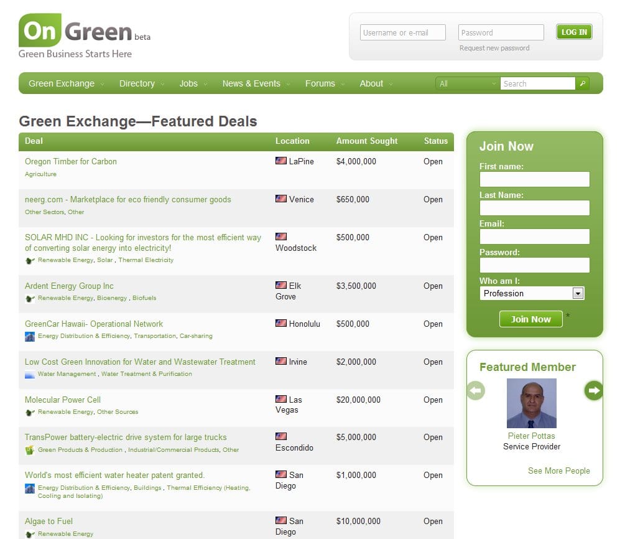Click the OnGreen logo
Image resolution: width=625 pixels, height=539 pixels.
85,36
